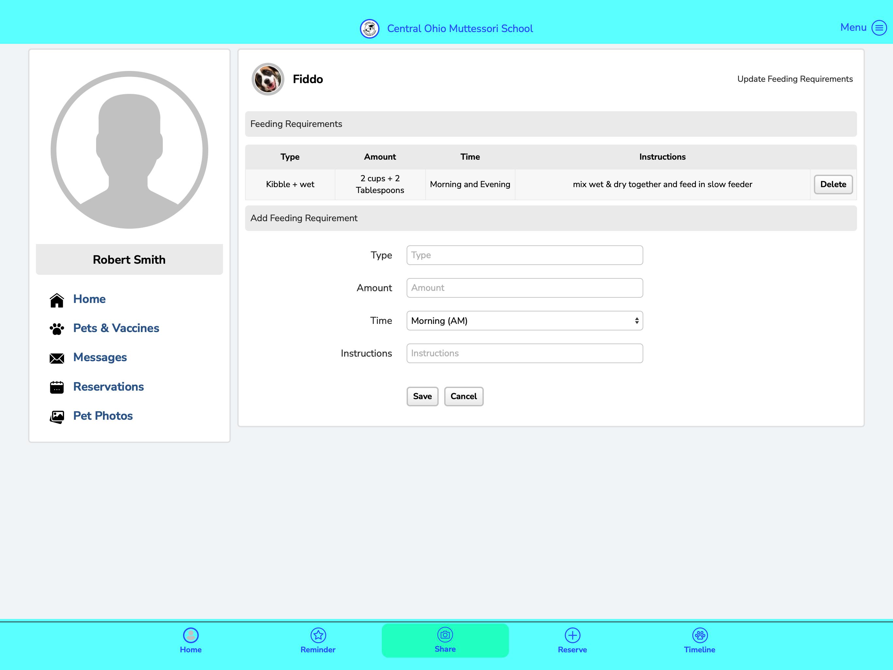This screenshot has height=670, width=893.
Task: Save the new feeding requirement
Action: [x=422, y=397]
